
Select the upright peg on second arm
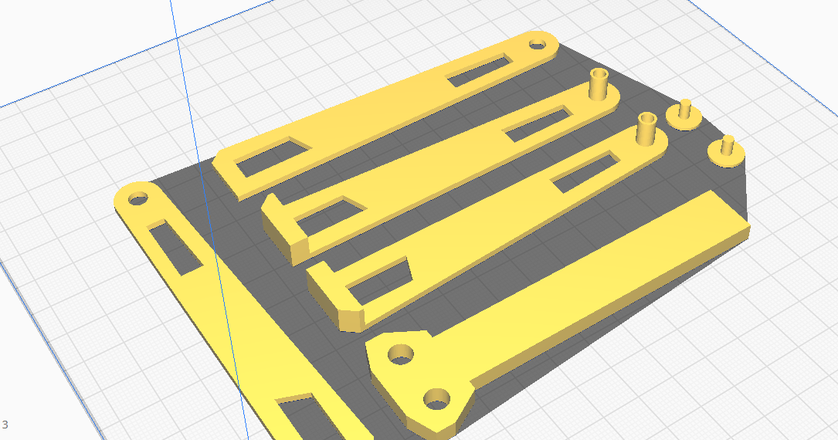tap(599, 83)
